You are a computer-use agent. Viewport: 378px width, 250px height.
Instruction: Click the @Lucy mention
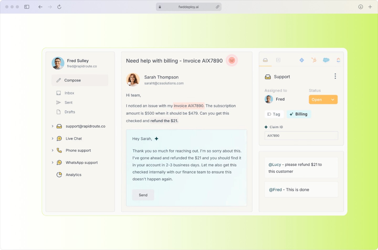tap(275, 165)
